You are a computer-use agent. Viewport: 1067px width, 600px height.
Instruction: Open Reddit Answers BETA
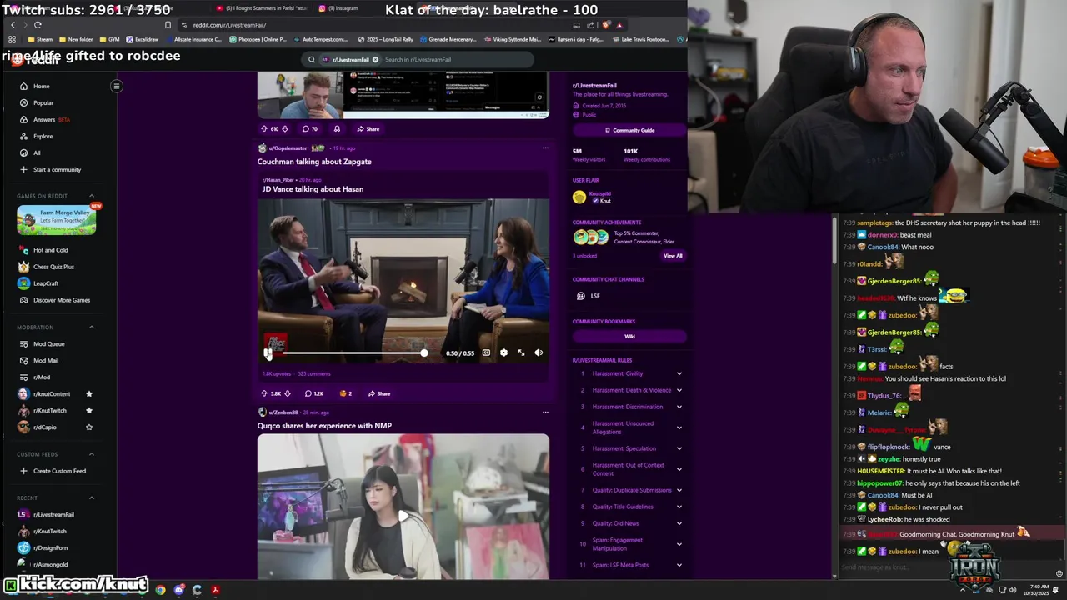pyautogui.click(x=44, y=119)
